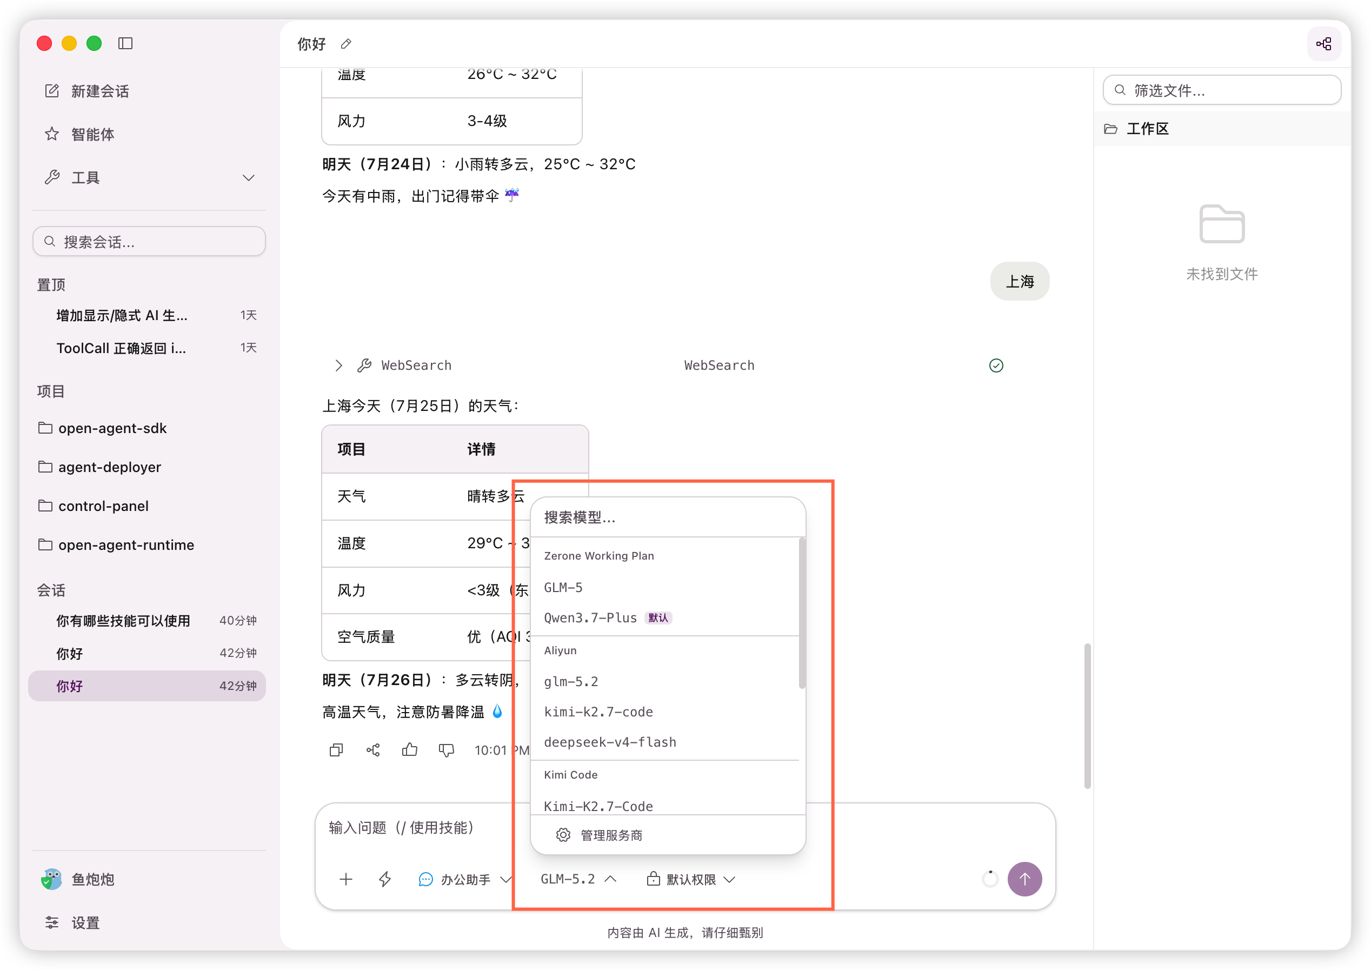1371x970 pixels.
Task: Open 设置 settings
Action: coord(72,923)
